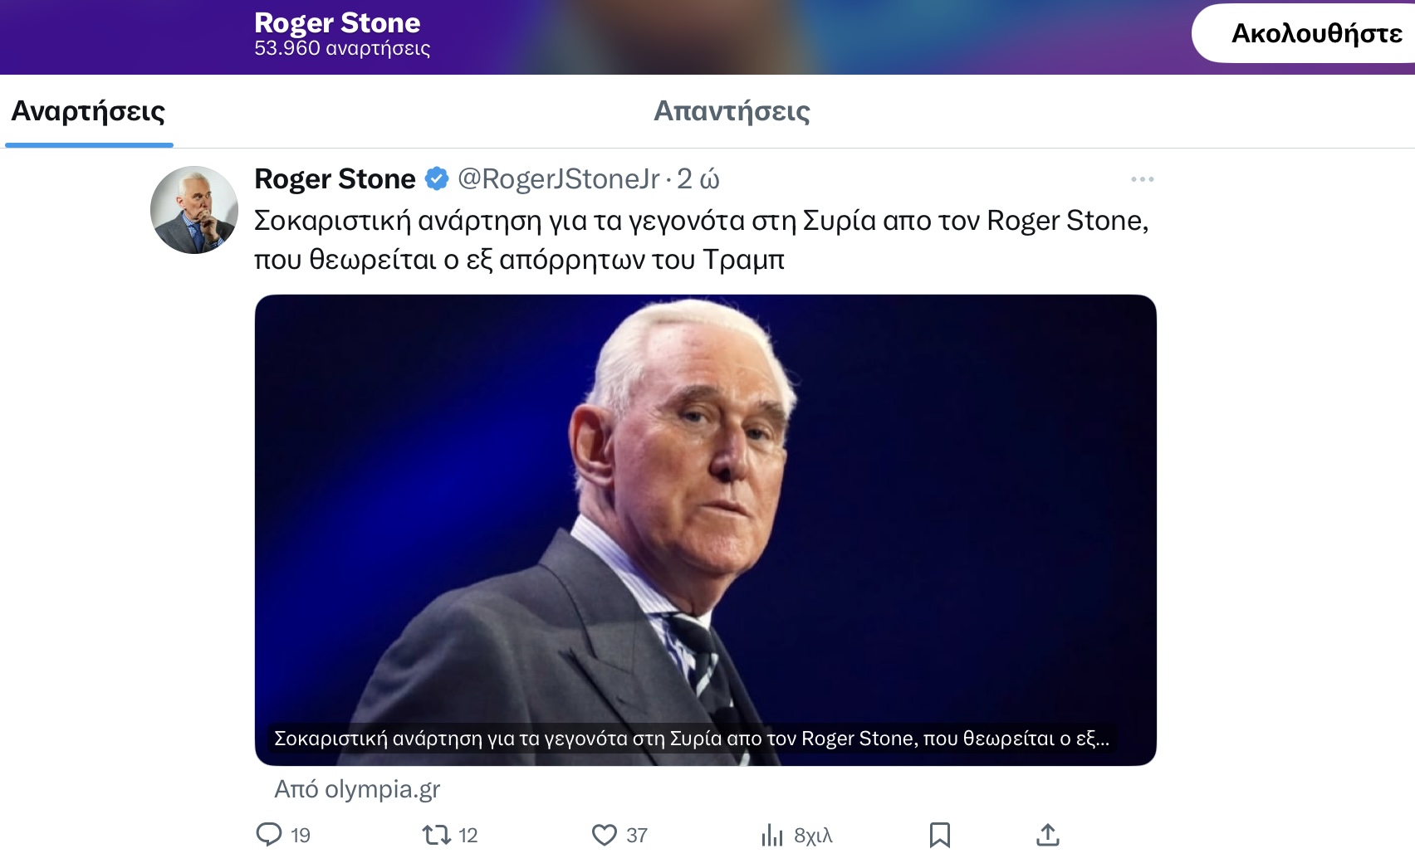This screenshot has height=868, width=1415.
Task: Click the post timestamp 2 ώ
Action: click(x=698, y=178)
